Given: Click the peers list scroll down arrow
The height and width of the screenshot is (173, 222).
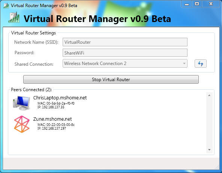Looking at the screenshot, I should [209, 150].
